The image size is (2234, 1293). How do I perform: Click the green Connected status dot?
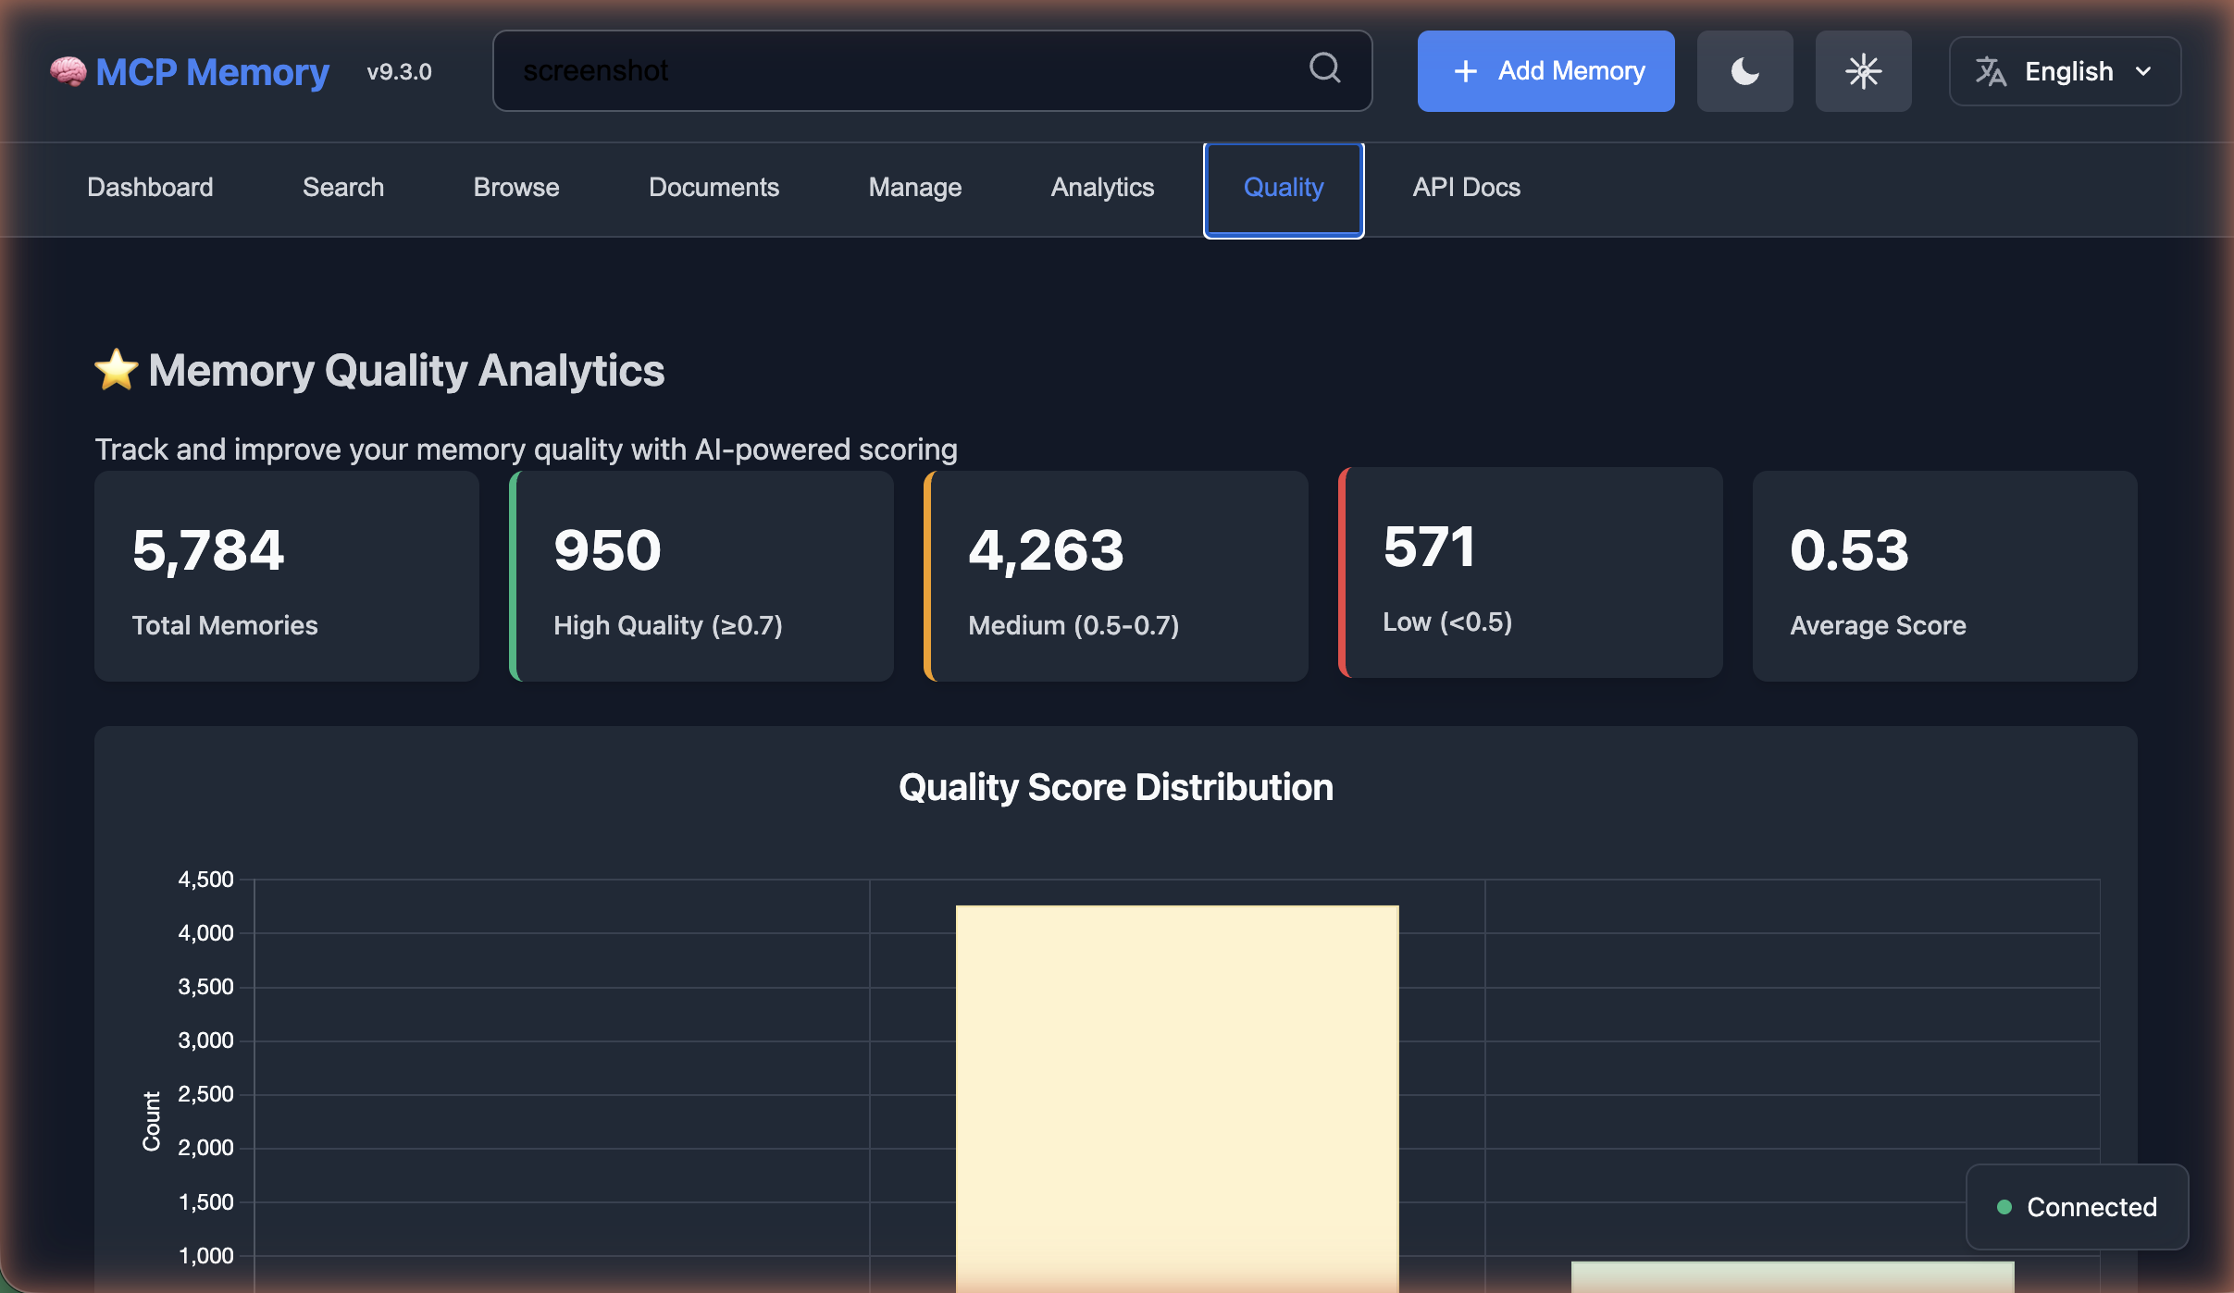pyautogui.click(x=2004, y=1207)
